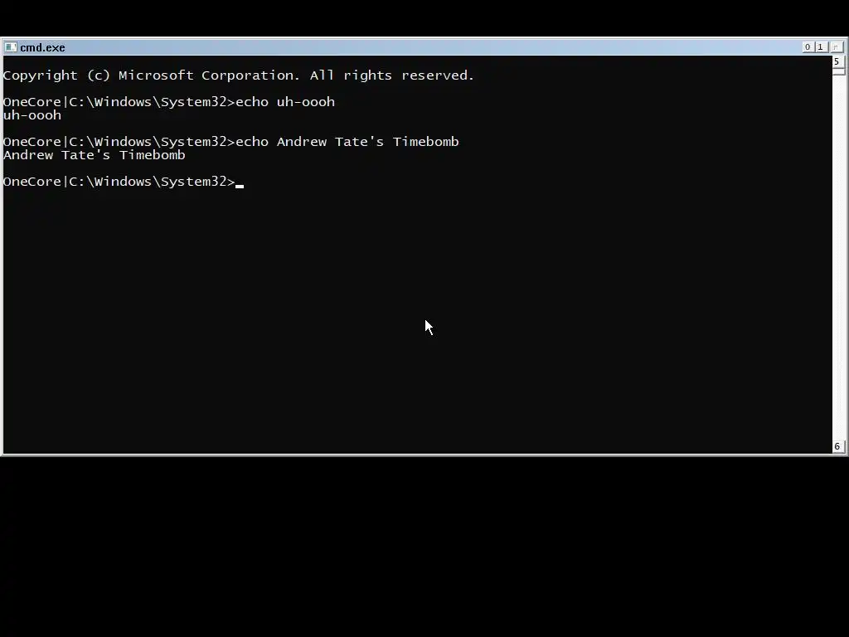
Task: Click the cmd.exe system menu icon
Action: click(10, 47)
